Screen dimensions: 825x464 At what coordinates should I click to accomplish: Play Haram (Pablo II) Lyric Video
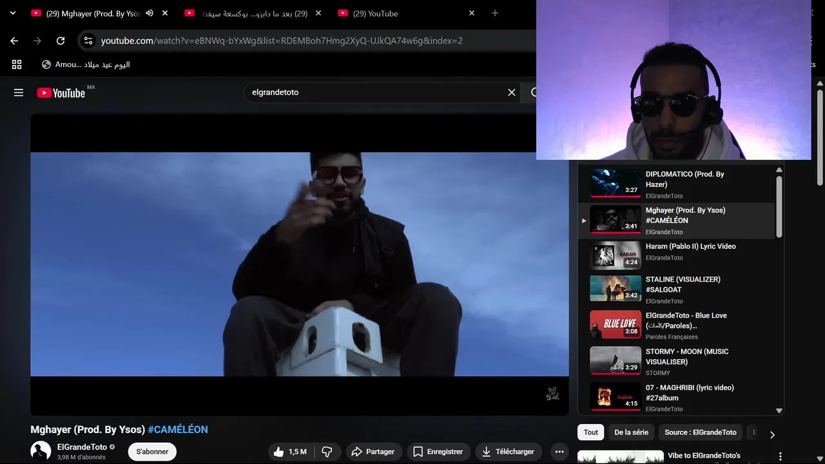click(676, 256)
